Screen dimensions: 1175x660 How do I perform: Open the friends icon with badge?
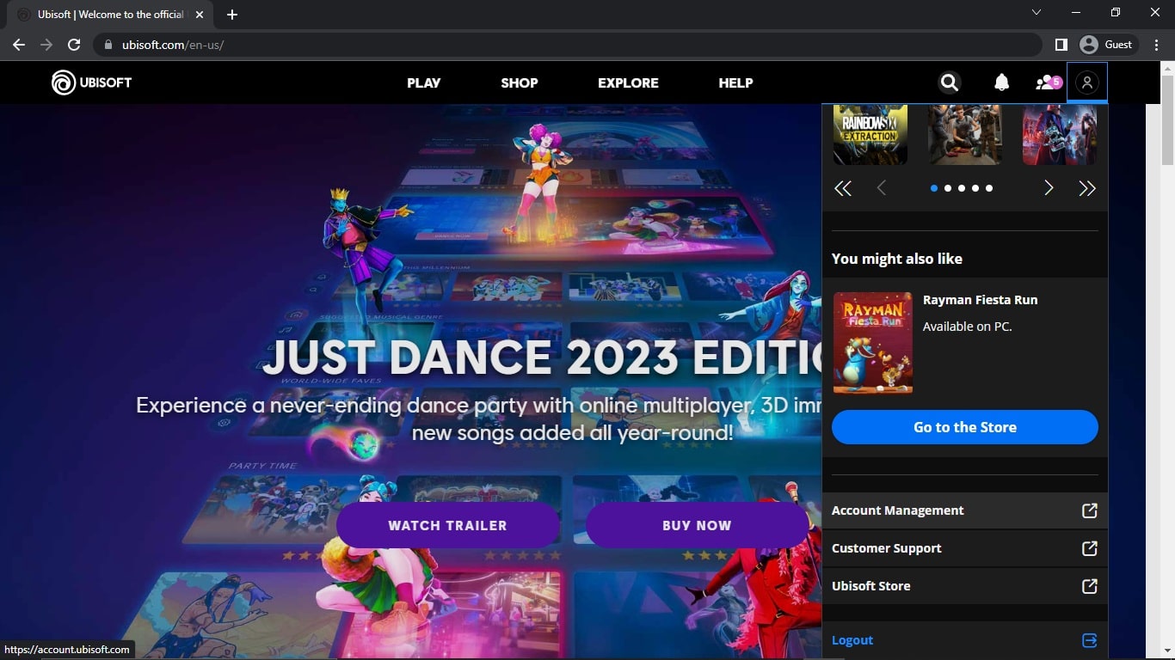(1049, 82)
